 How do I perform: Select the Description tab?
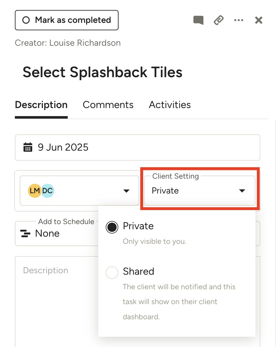coord(41,105)
